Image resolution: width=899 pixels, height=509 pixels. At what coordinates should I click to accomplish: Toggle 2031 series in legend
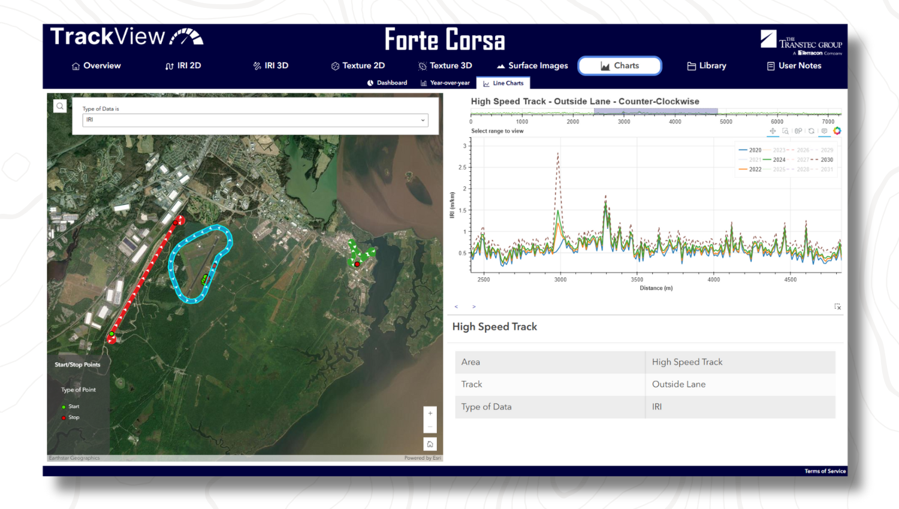822,169
